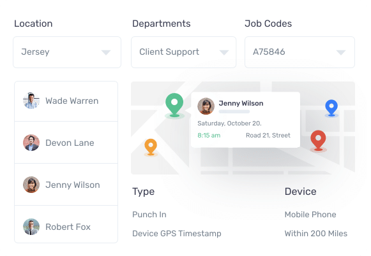Select the red map pin marker
Image resolution: width=371 pixels, height=256 pixels.
click(318, 140)
